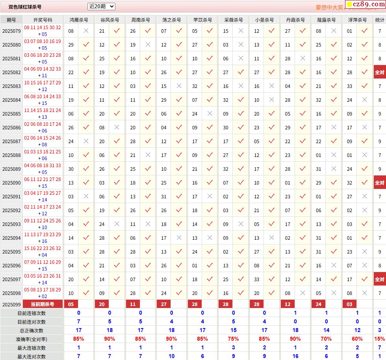The height and width of the screenshot is (360, 386).
Task: Click the red 03 badge under 浮萍杀号
Action: 349,304
